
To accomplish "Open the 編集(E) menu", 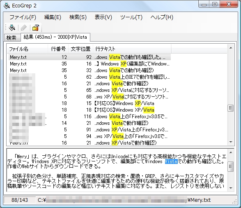I will point(53,17).
